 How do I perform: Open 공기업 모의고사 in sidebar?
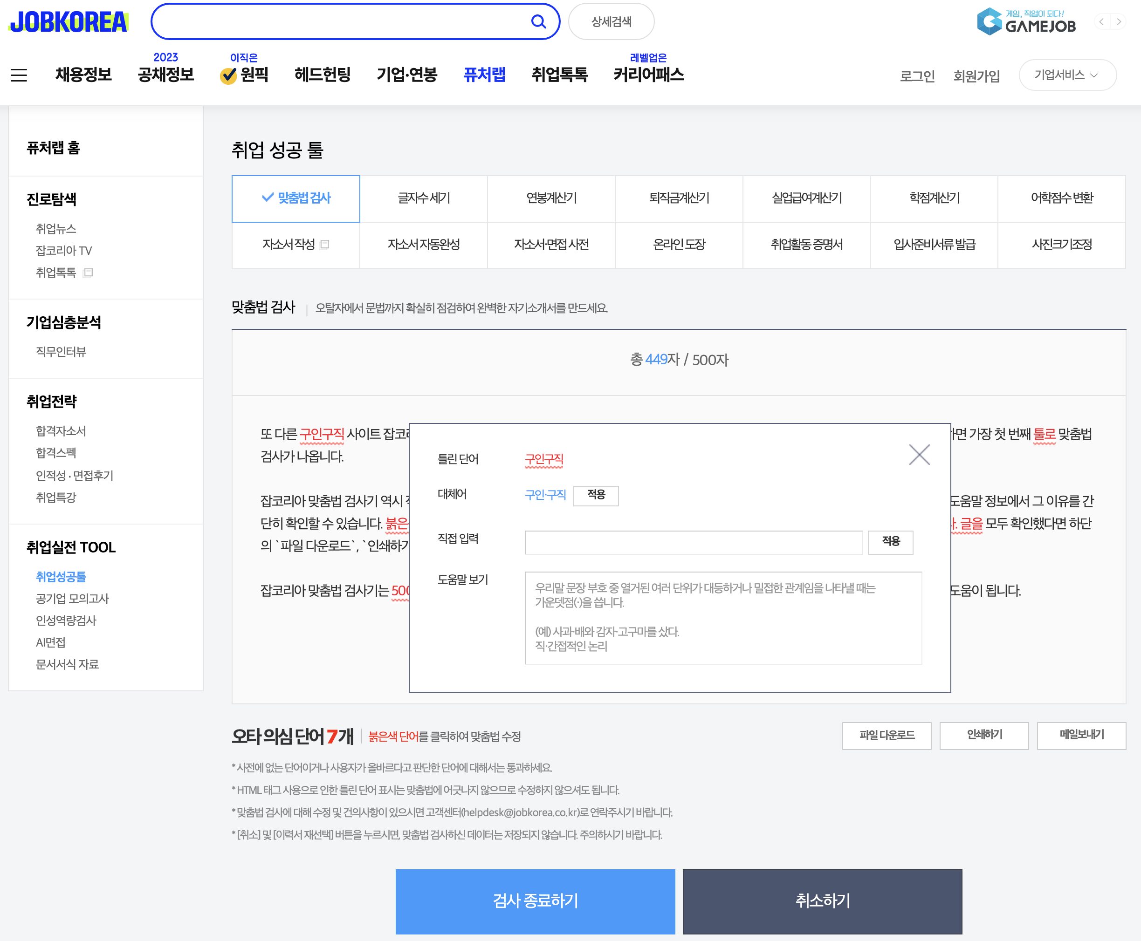pyautogui.click(x=72, y=599)
